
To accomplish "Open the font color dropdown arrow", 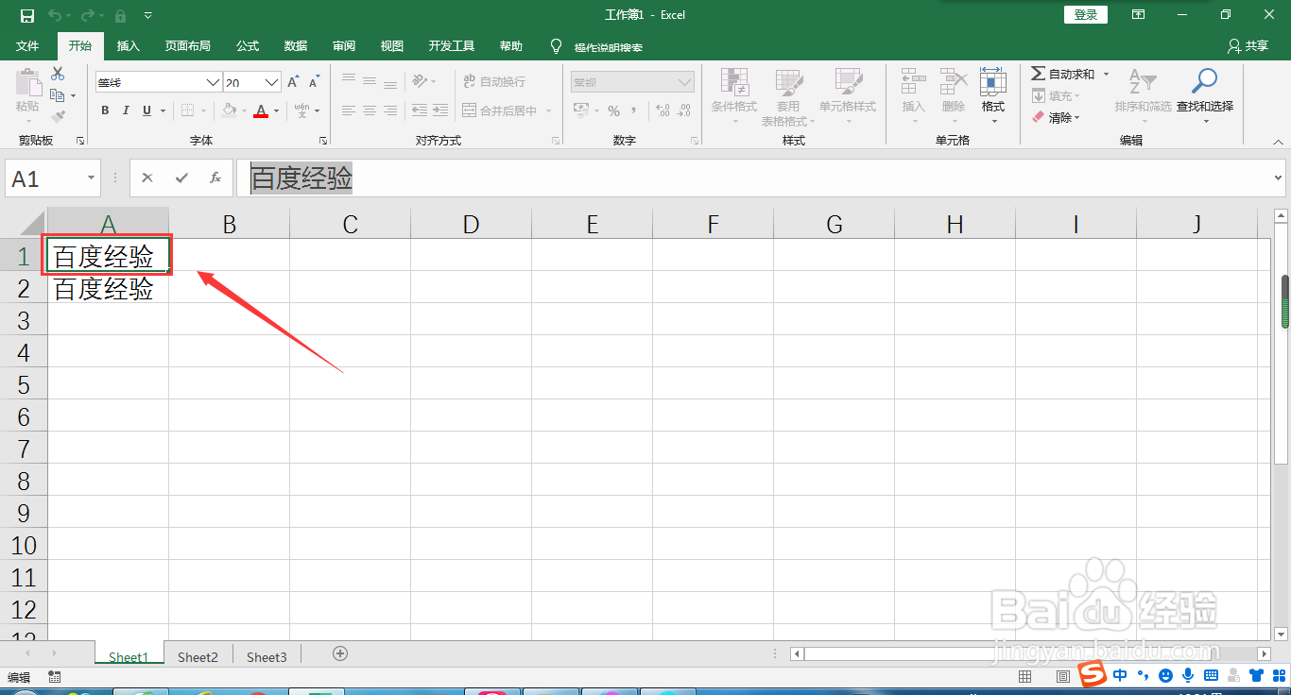I will tap(277, 110).
